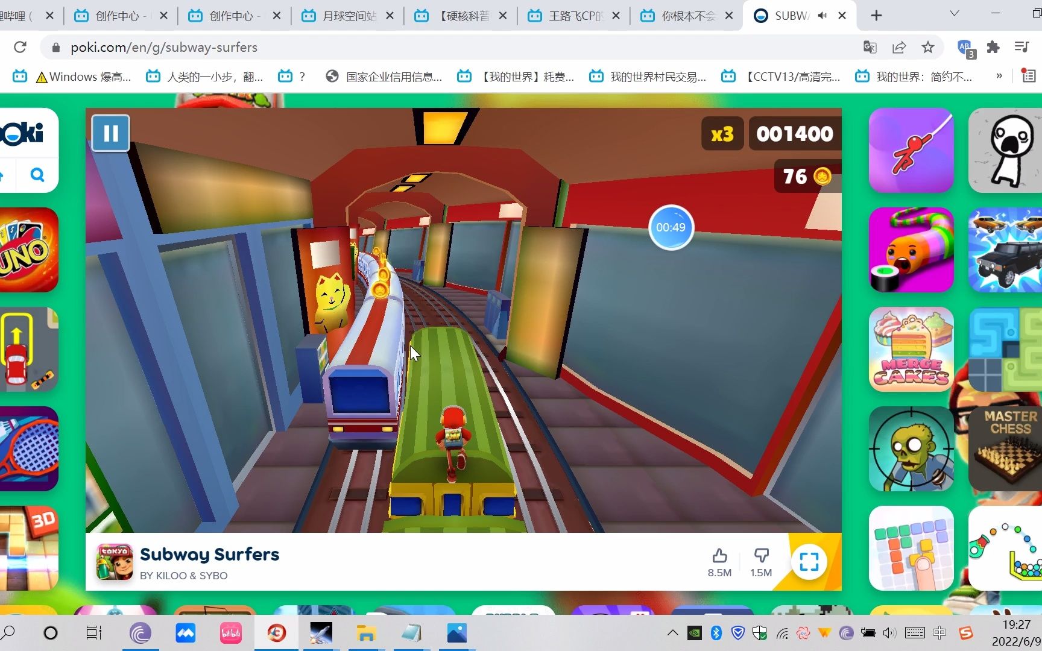Open the tennis racket game thumbnail

28,448
